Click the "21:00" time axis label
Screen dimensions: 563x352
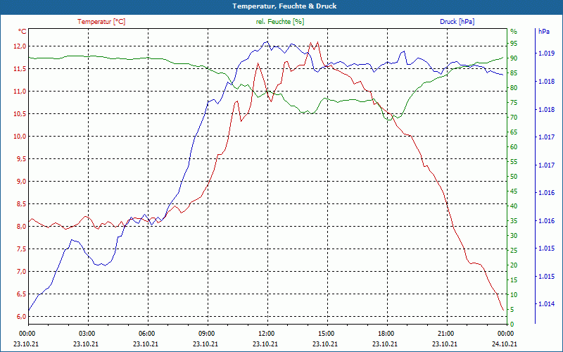pos(445,333)
